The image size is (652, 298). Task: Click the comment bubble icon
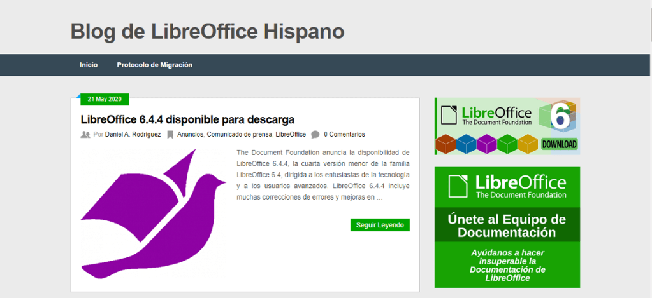[315, 134]
